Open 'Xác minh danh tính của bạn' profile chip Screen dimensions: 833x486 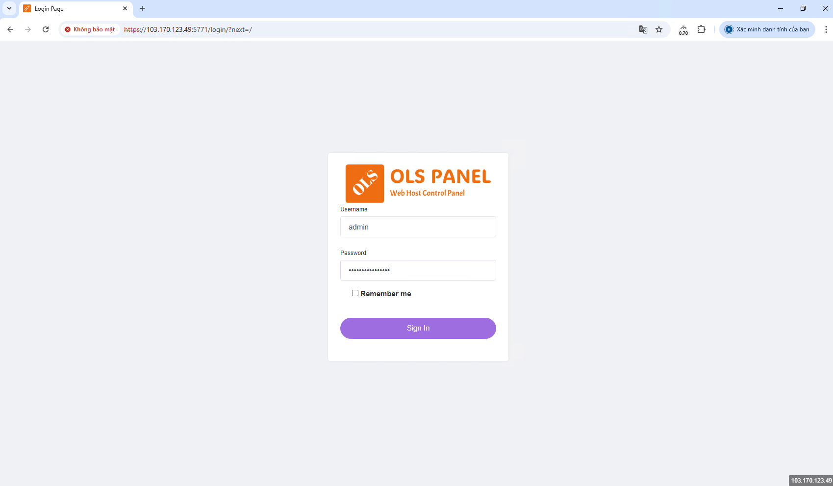[767, 29]
